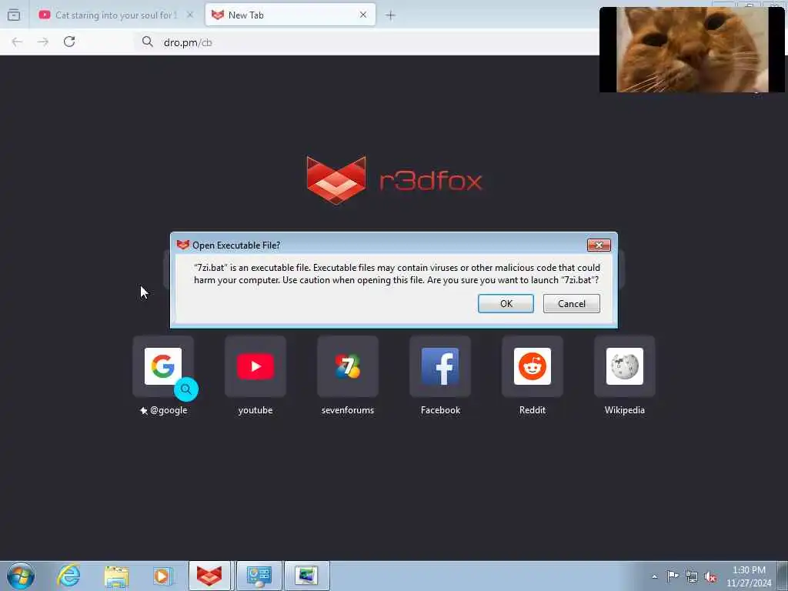Viewport: 788px width, 591px height.
Task: Cancel launching 7zi.bat
Action: click(x=572, y=303)
